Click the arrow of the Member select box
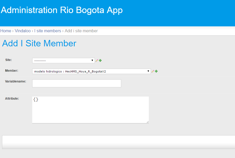Image resolution: width=235 pixels, height=158 pixels. tap(148, 71)
